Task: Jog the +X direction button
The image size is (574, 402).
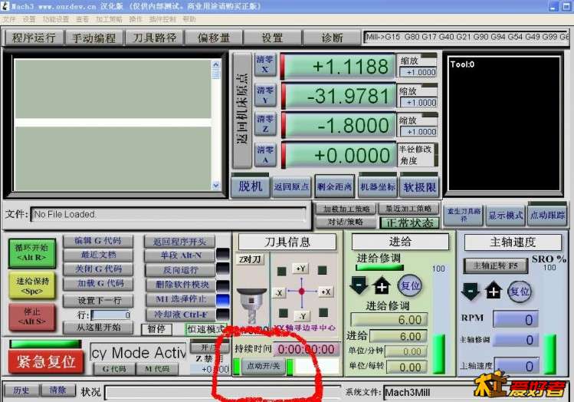Action: click(x=326, y=292)
